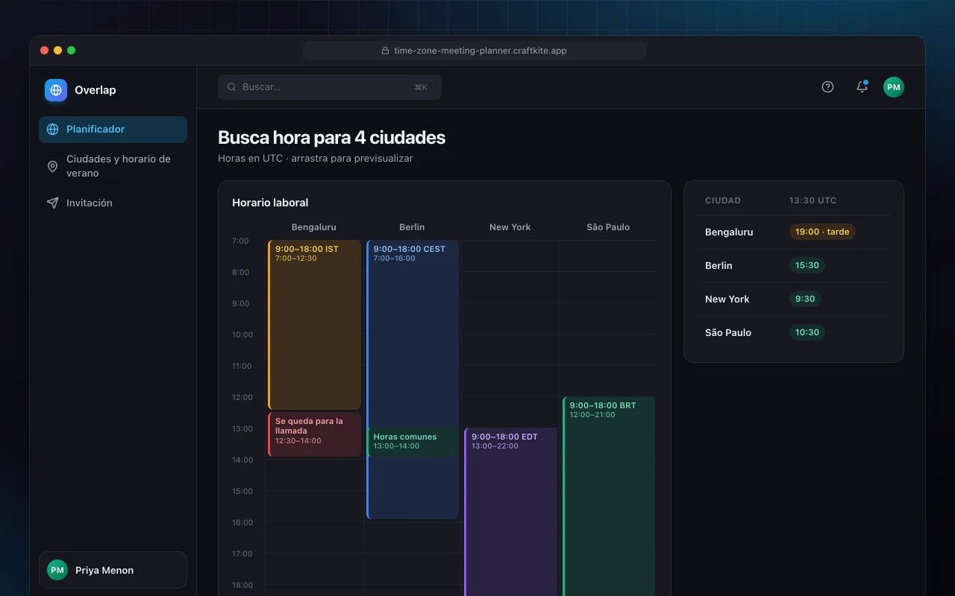The height and width of the screenshot is (596, 955).
Task: Click the Horario laboral heading
Action: tap(270, 203)
